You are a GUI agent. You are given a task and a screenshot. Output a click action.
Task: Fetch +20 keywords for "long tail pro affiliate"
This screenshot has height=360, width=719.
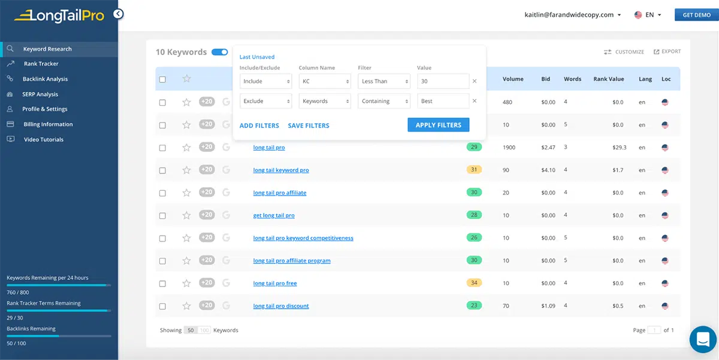coord(207,193)
